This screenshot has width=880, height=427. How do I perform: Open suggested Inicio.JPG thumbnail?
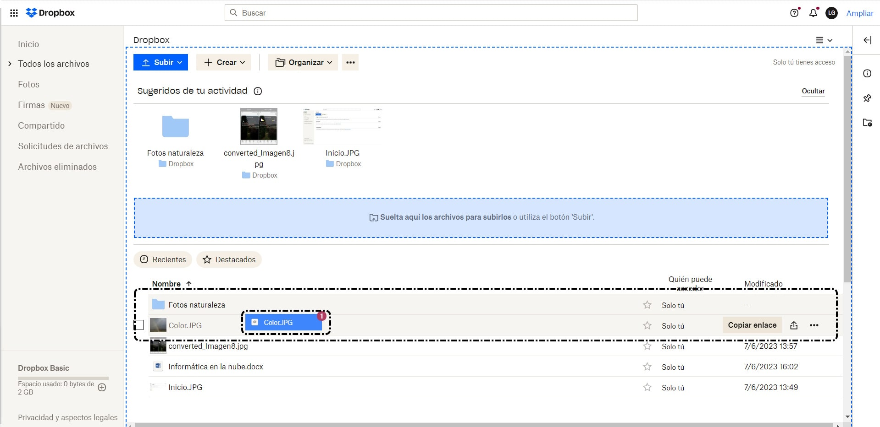point(342,126)
